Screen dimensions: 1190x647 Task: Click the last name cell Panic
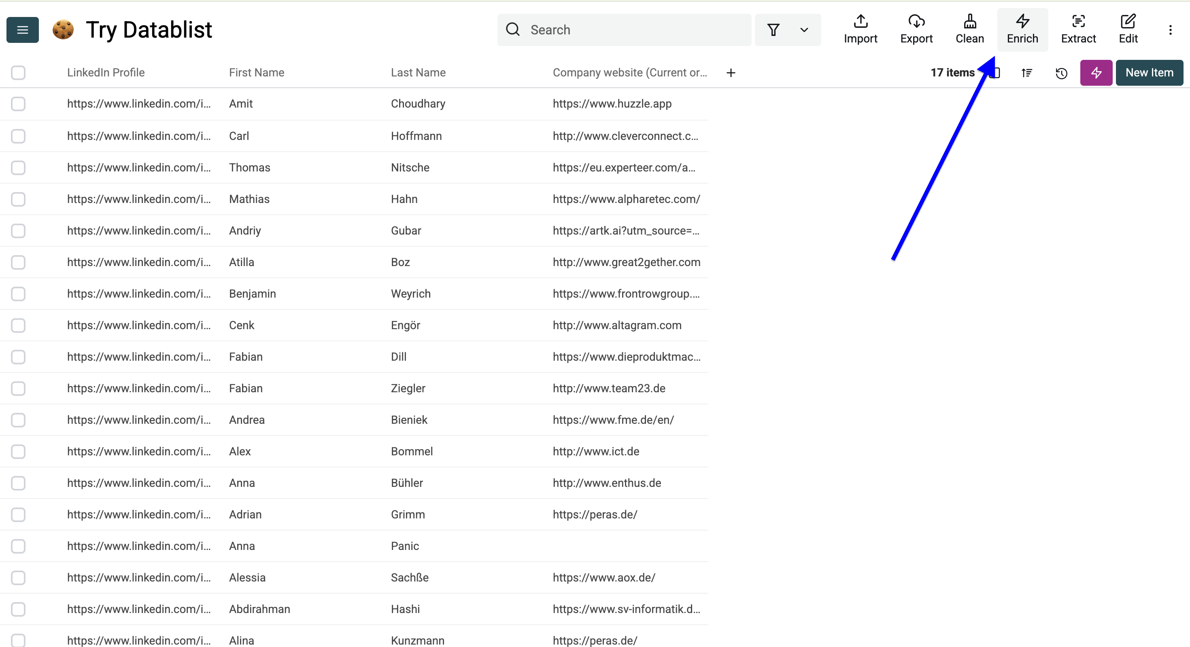tap(405, 546)
